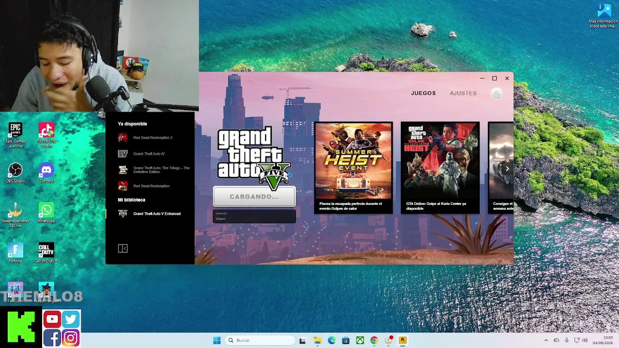Click the CARGANDO... play button

(254, 197)
